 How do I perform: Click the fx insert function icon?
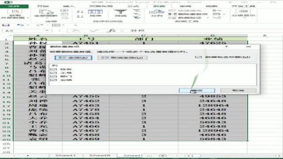click(x=111, y=30)
